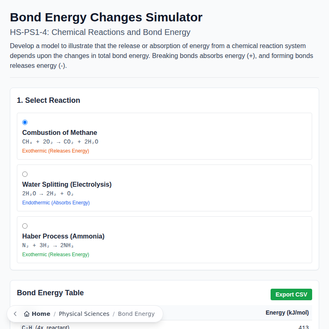Click the Haber Process equation text
Viewport: 329px width, 329px height.
click(49, 245)
